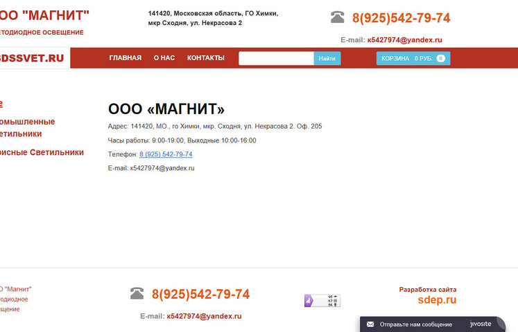Click the jivosite brand label
This screenshot has width=518, height=332.
481,324
